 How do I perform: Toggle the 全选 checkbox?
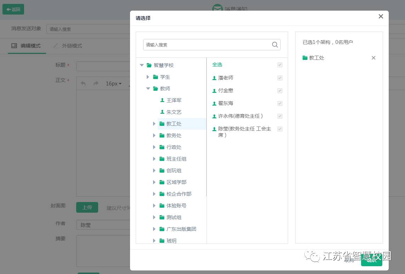pos(280,65)
